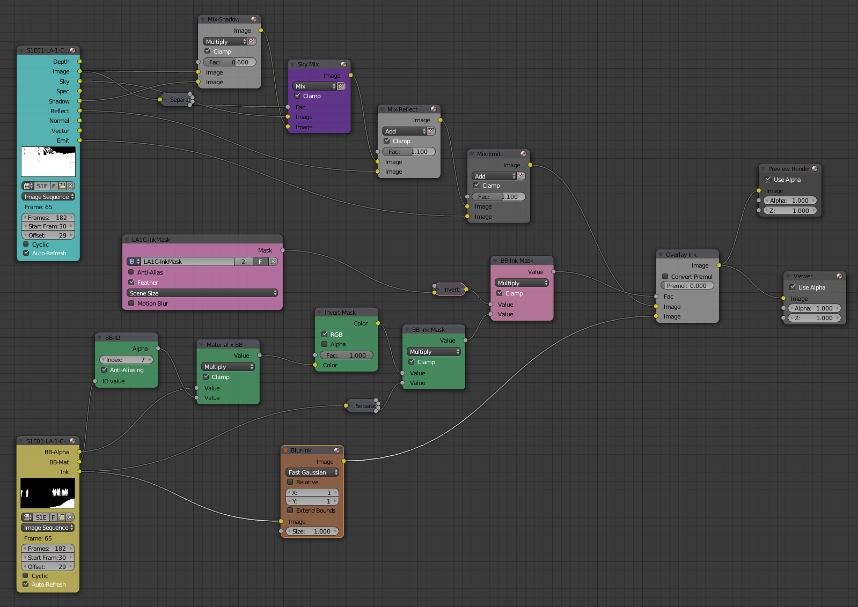Image resolution: width=858 pixels, height=607 pixels.
Task: Unlink image with X on yellow S1E01 node
Action: coord(70,517)
